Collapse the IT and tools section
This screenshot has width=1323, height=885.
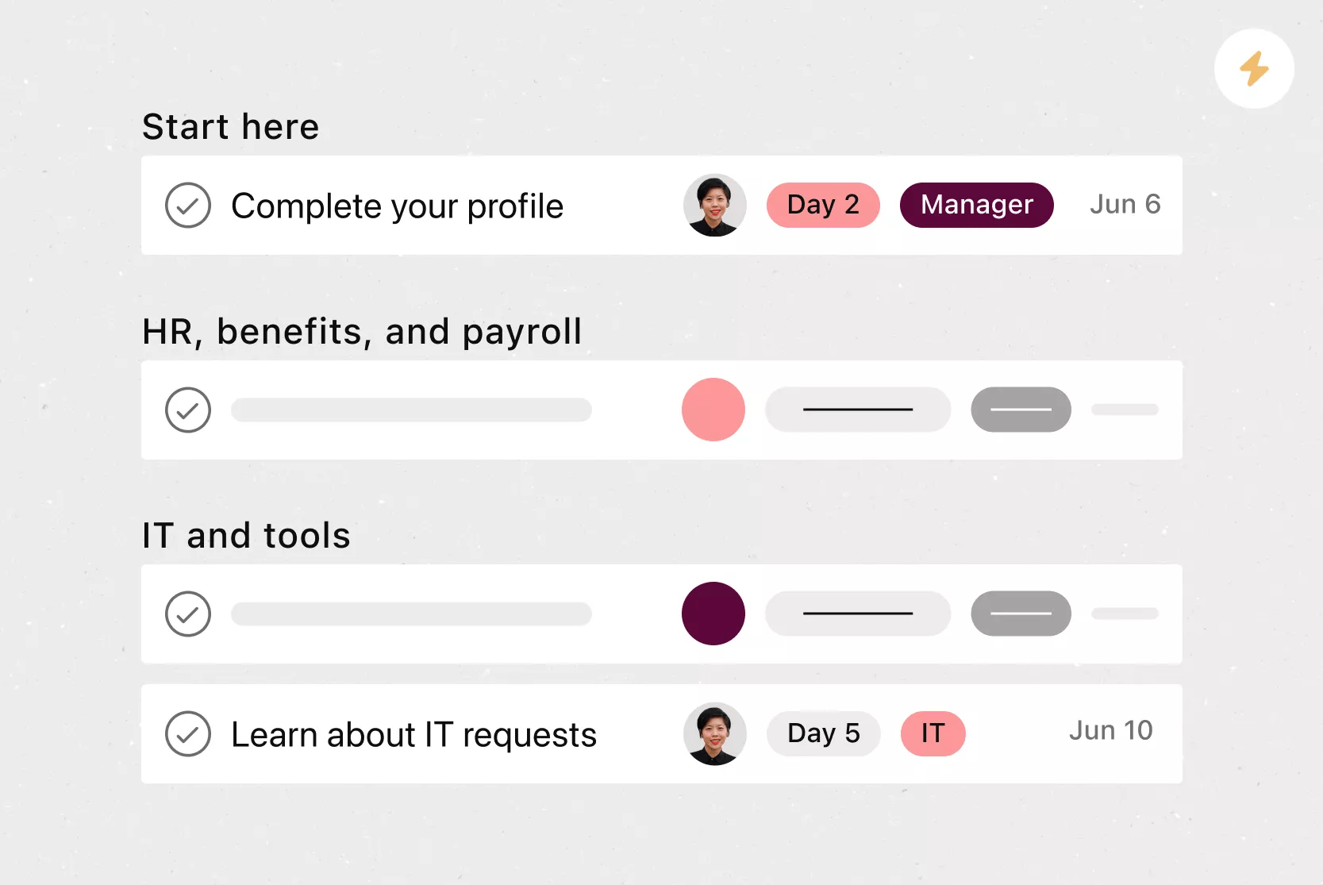246,536
